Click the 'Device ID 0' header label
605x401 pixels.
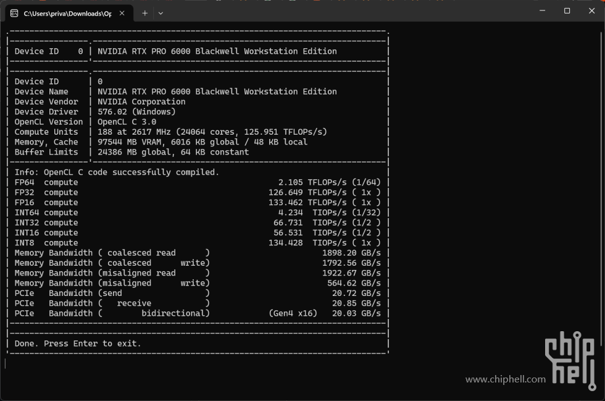(x=49, y=51)
